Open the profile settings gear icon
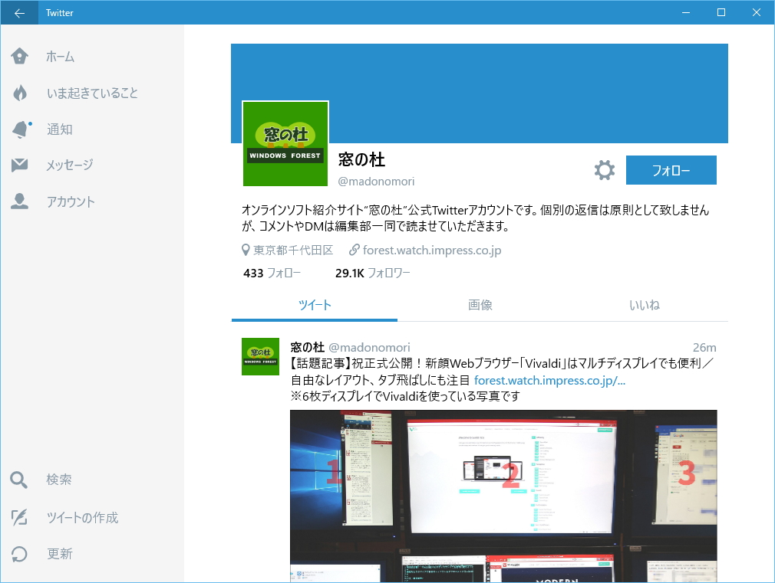Image resolution: width=775 pixels, height=583 pixels. (605, 170)
